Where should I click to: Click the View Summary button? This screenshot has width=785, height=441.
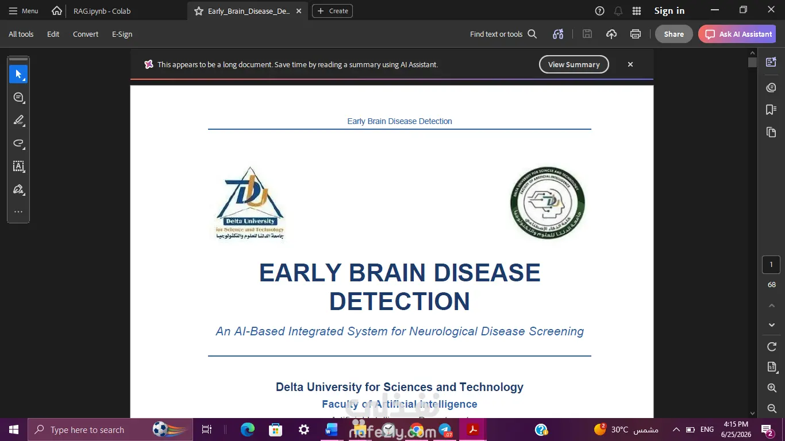tap(574, 64)
